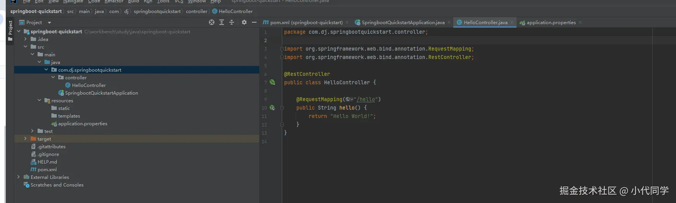Click the Expand All icon in Project panel
This screenshot has height=203, width=676.
tap(222, 22)
